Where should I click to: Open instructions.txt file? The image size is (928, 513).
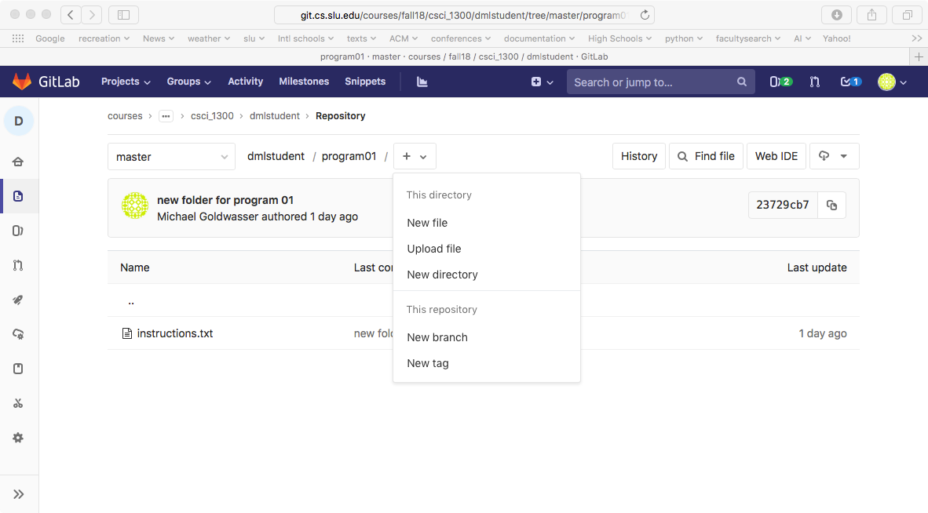tap(174, 333)
